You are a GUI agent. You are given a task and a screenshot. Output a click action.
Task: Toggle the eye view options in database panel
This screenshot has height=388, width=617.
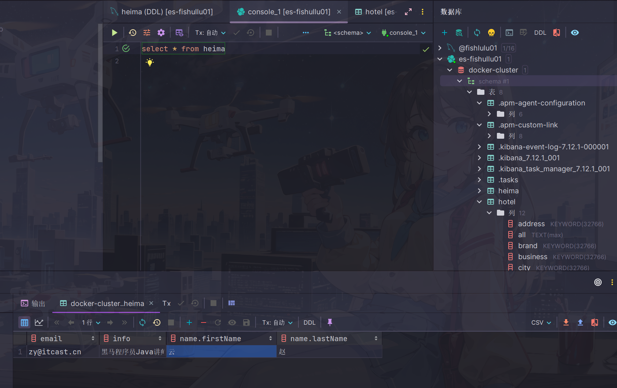(575, 33)
